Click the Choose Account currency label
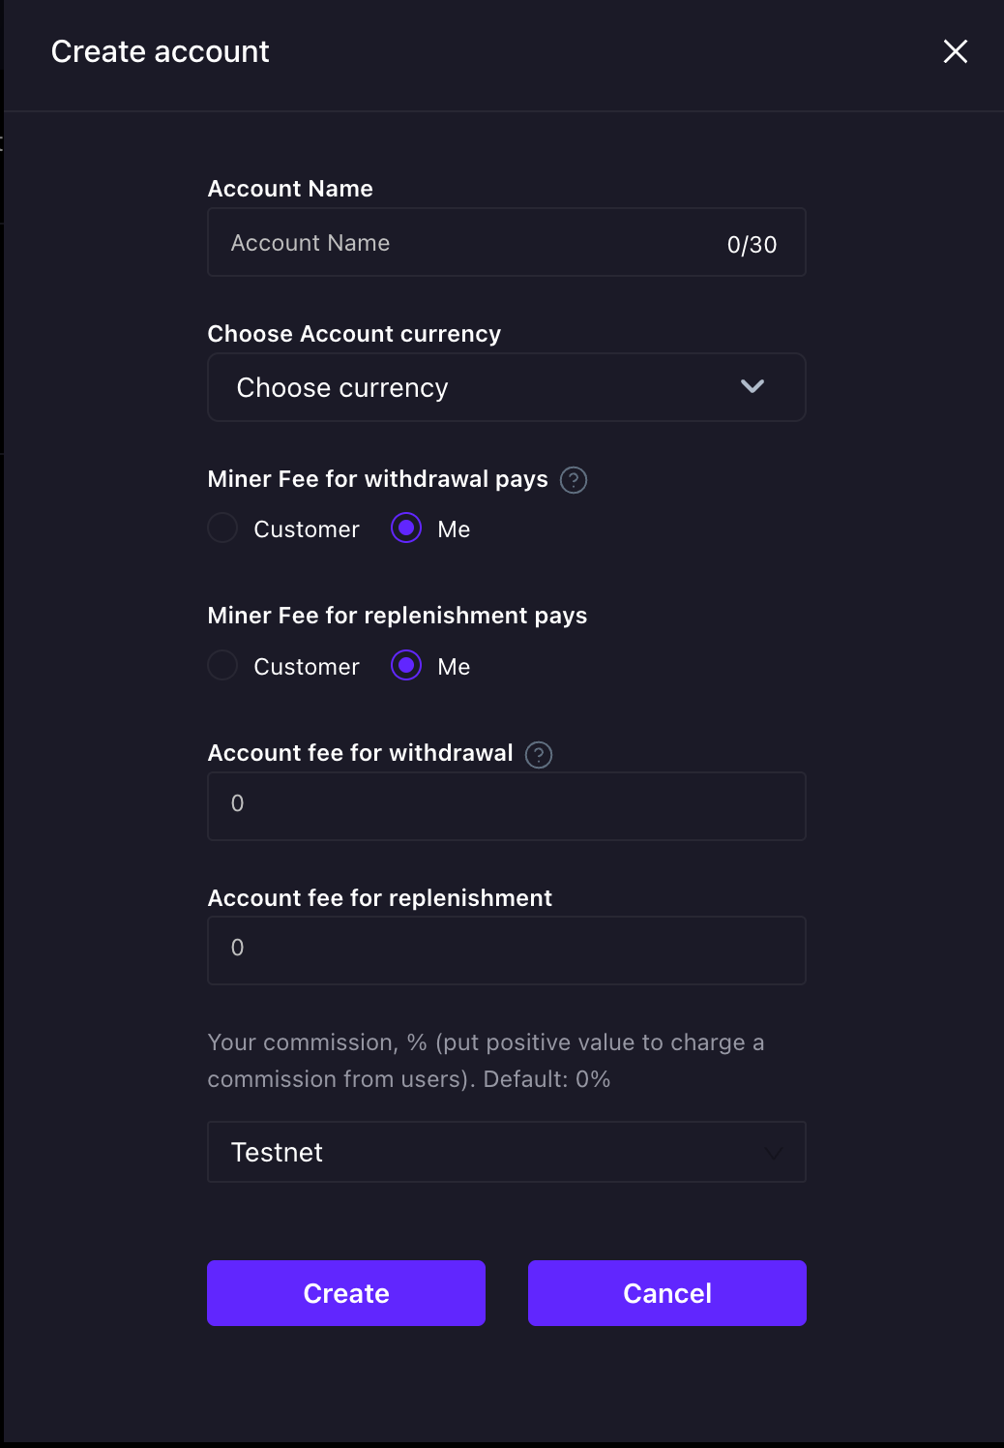 click(354, 334)
